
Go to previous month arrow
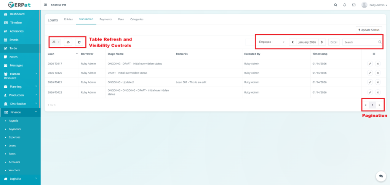point(292,42)
